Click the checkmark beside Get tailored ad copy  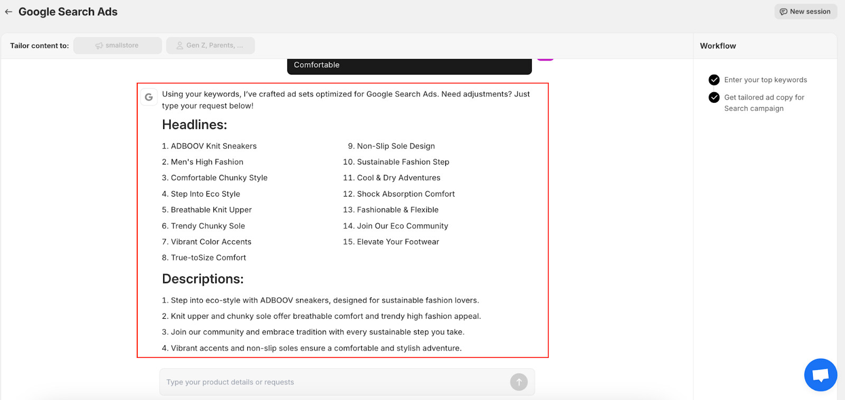tap(714, 97)
